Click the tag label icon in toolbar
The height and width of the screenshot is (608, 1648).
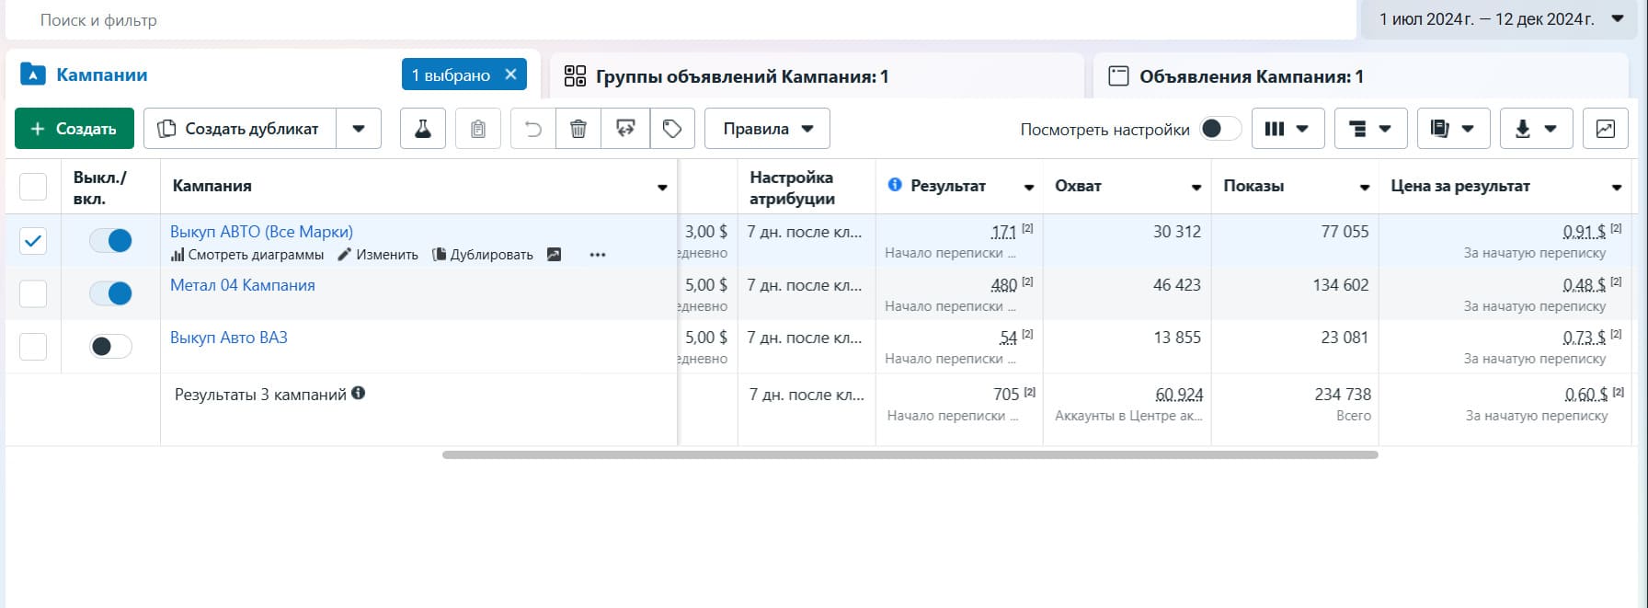(672, 129)
